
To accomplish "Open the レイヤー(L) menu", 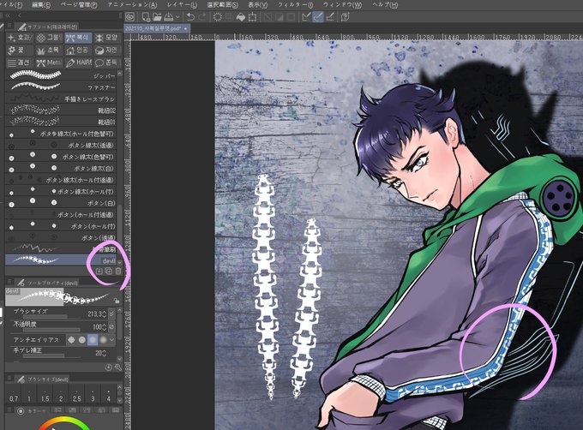I will click(182, 5).
